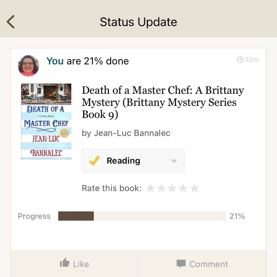Open the user profile picture

(28, 66)
